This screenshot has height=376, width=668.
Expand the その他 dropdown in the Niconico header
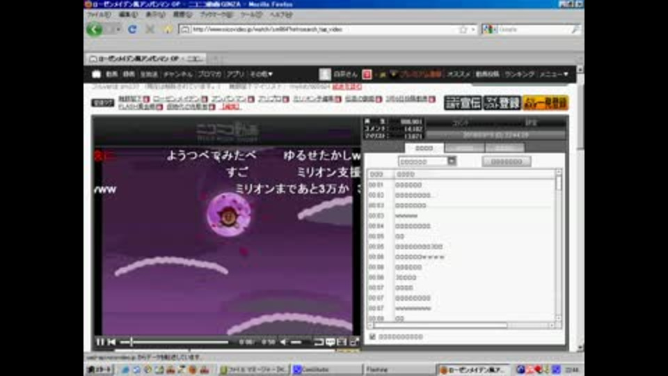pos(261,75)
